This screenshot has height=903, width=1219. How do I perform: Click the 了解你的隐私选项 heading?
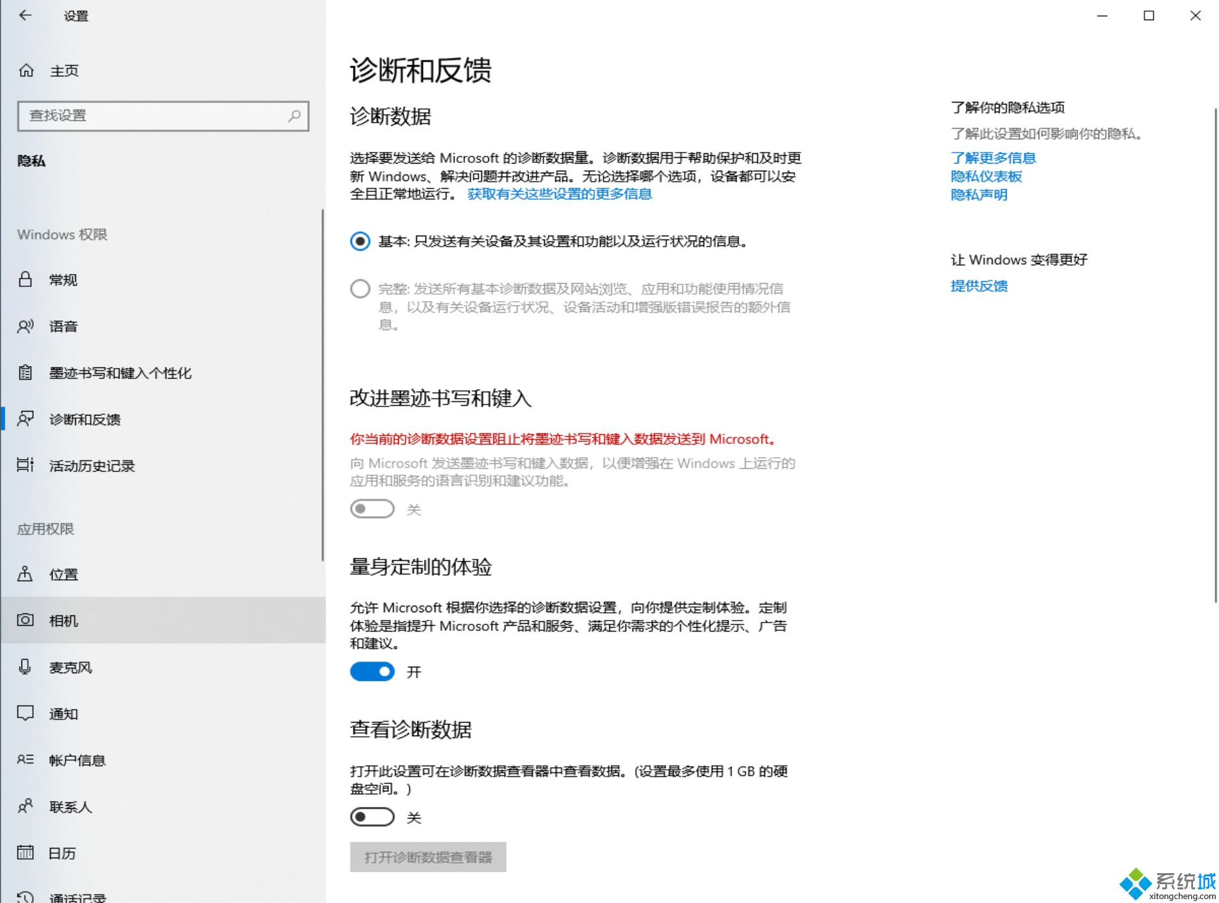tap(1007, 108)
